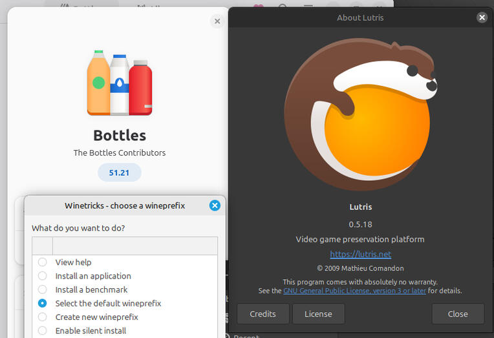Click the Bottles app icon with three bottles
Screen dimensions: 494x338
point(120,83)
